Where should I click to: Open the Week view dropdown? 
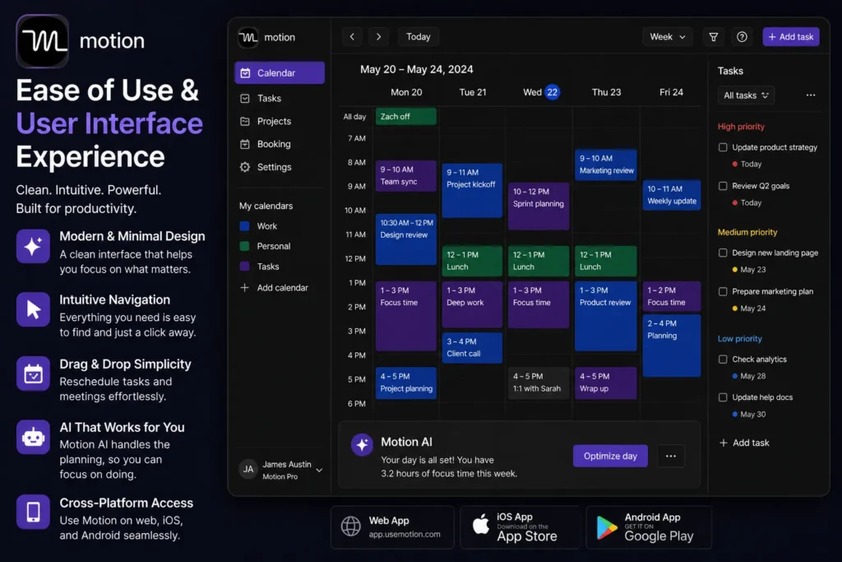click(668, 36)
